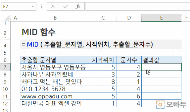Select row 6 header
Viewport: 190px width, 112px height.
(x=5, y=60)
